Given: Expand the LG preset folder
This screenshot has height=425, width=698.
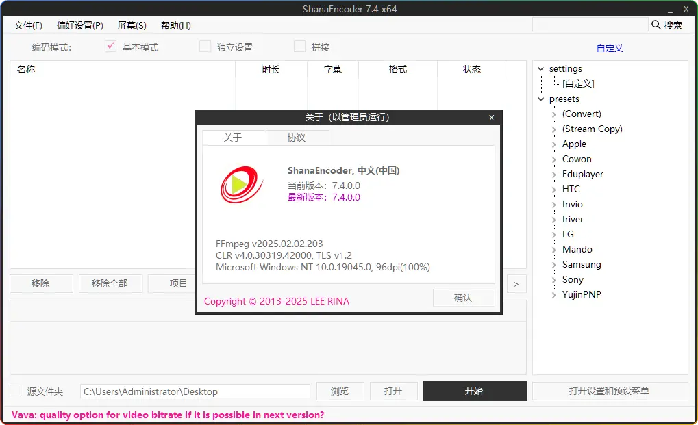Looking at the screenshot, I should coord(553,235).
